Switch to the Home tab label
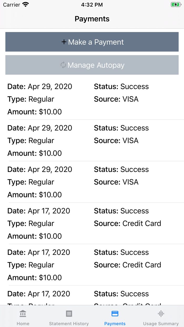 [23, 324]
